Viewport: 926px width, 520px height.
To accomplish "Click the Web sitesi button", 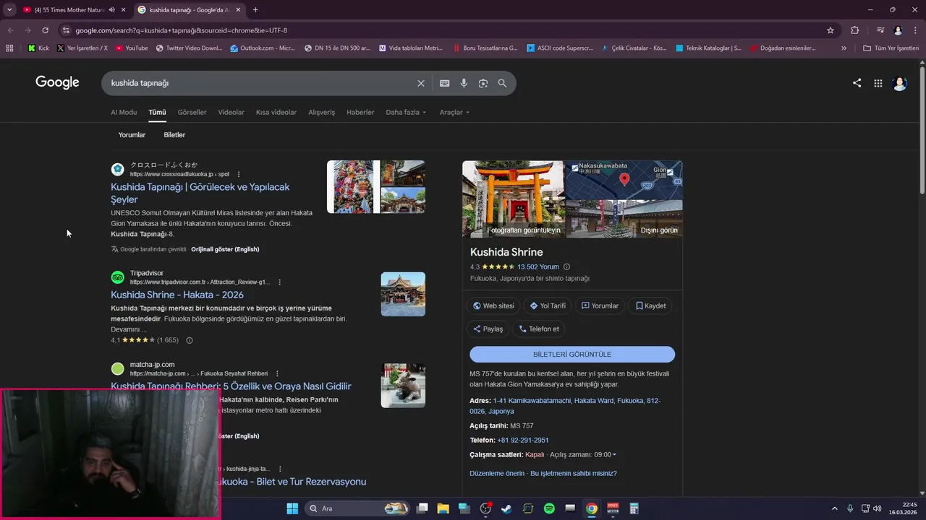I will (493, 305).
